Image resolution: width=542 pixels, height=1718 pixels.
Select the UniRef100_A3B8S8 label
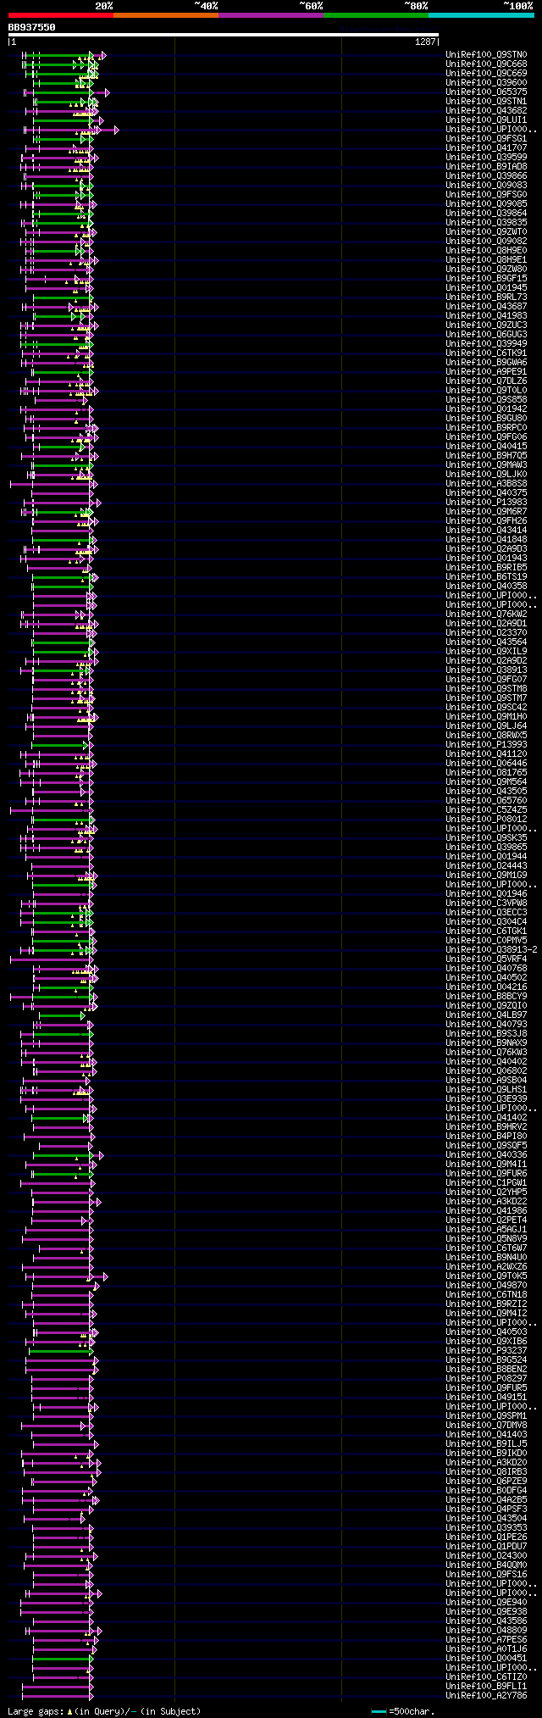point(486,484)
